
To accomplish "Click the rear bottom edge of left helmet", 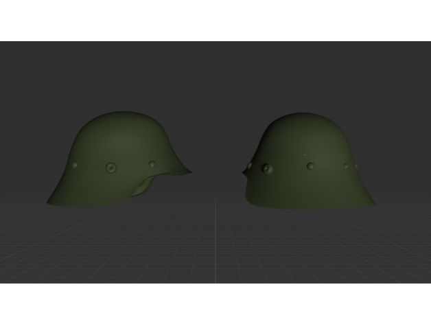I will 49,202.
